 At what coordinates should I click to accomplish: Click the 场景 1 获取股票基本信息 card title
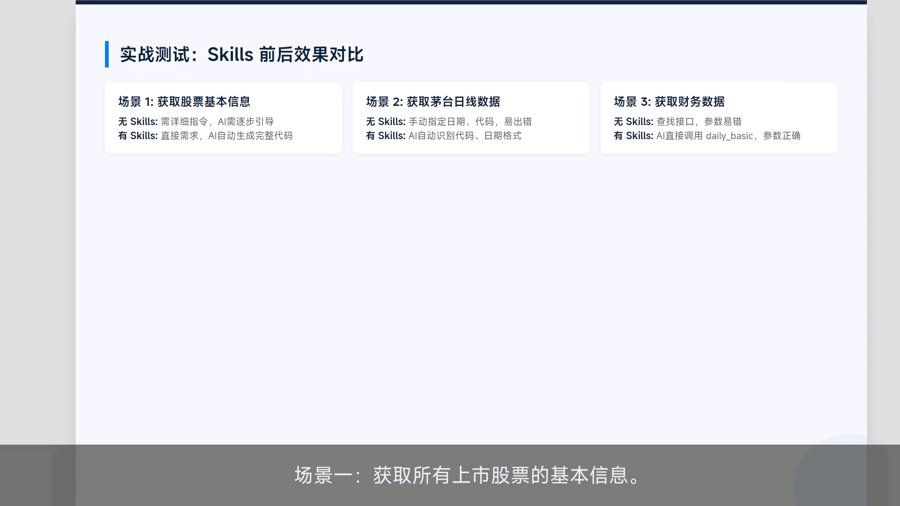pyautogui.click(x=184, y=102)
